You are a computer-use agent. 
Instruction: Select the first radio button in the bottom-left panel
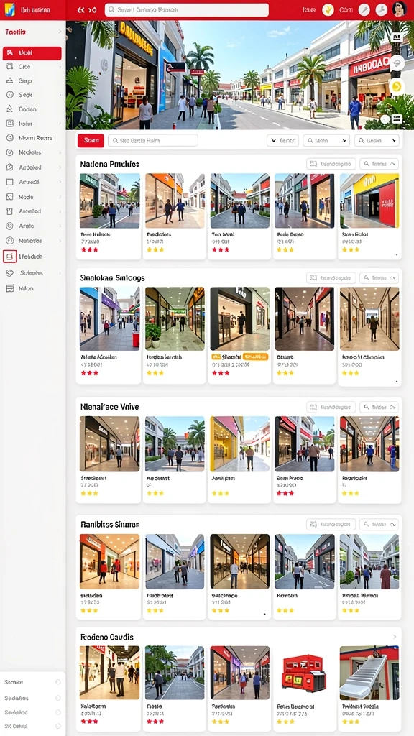pyautogui.click(x=58, y=682)
